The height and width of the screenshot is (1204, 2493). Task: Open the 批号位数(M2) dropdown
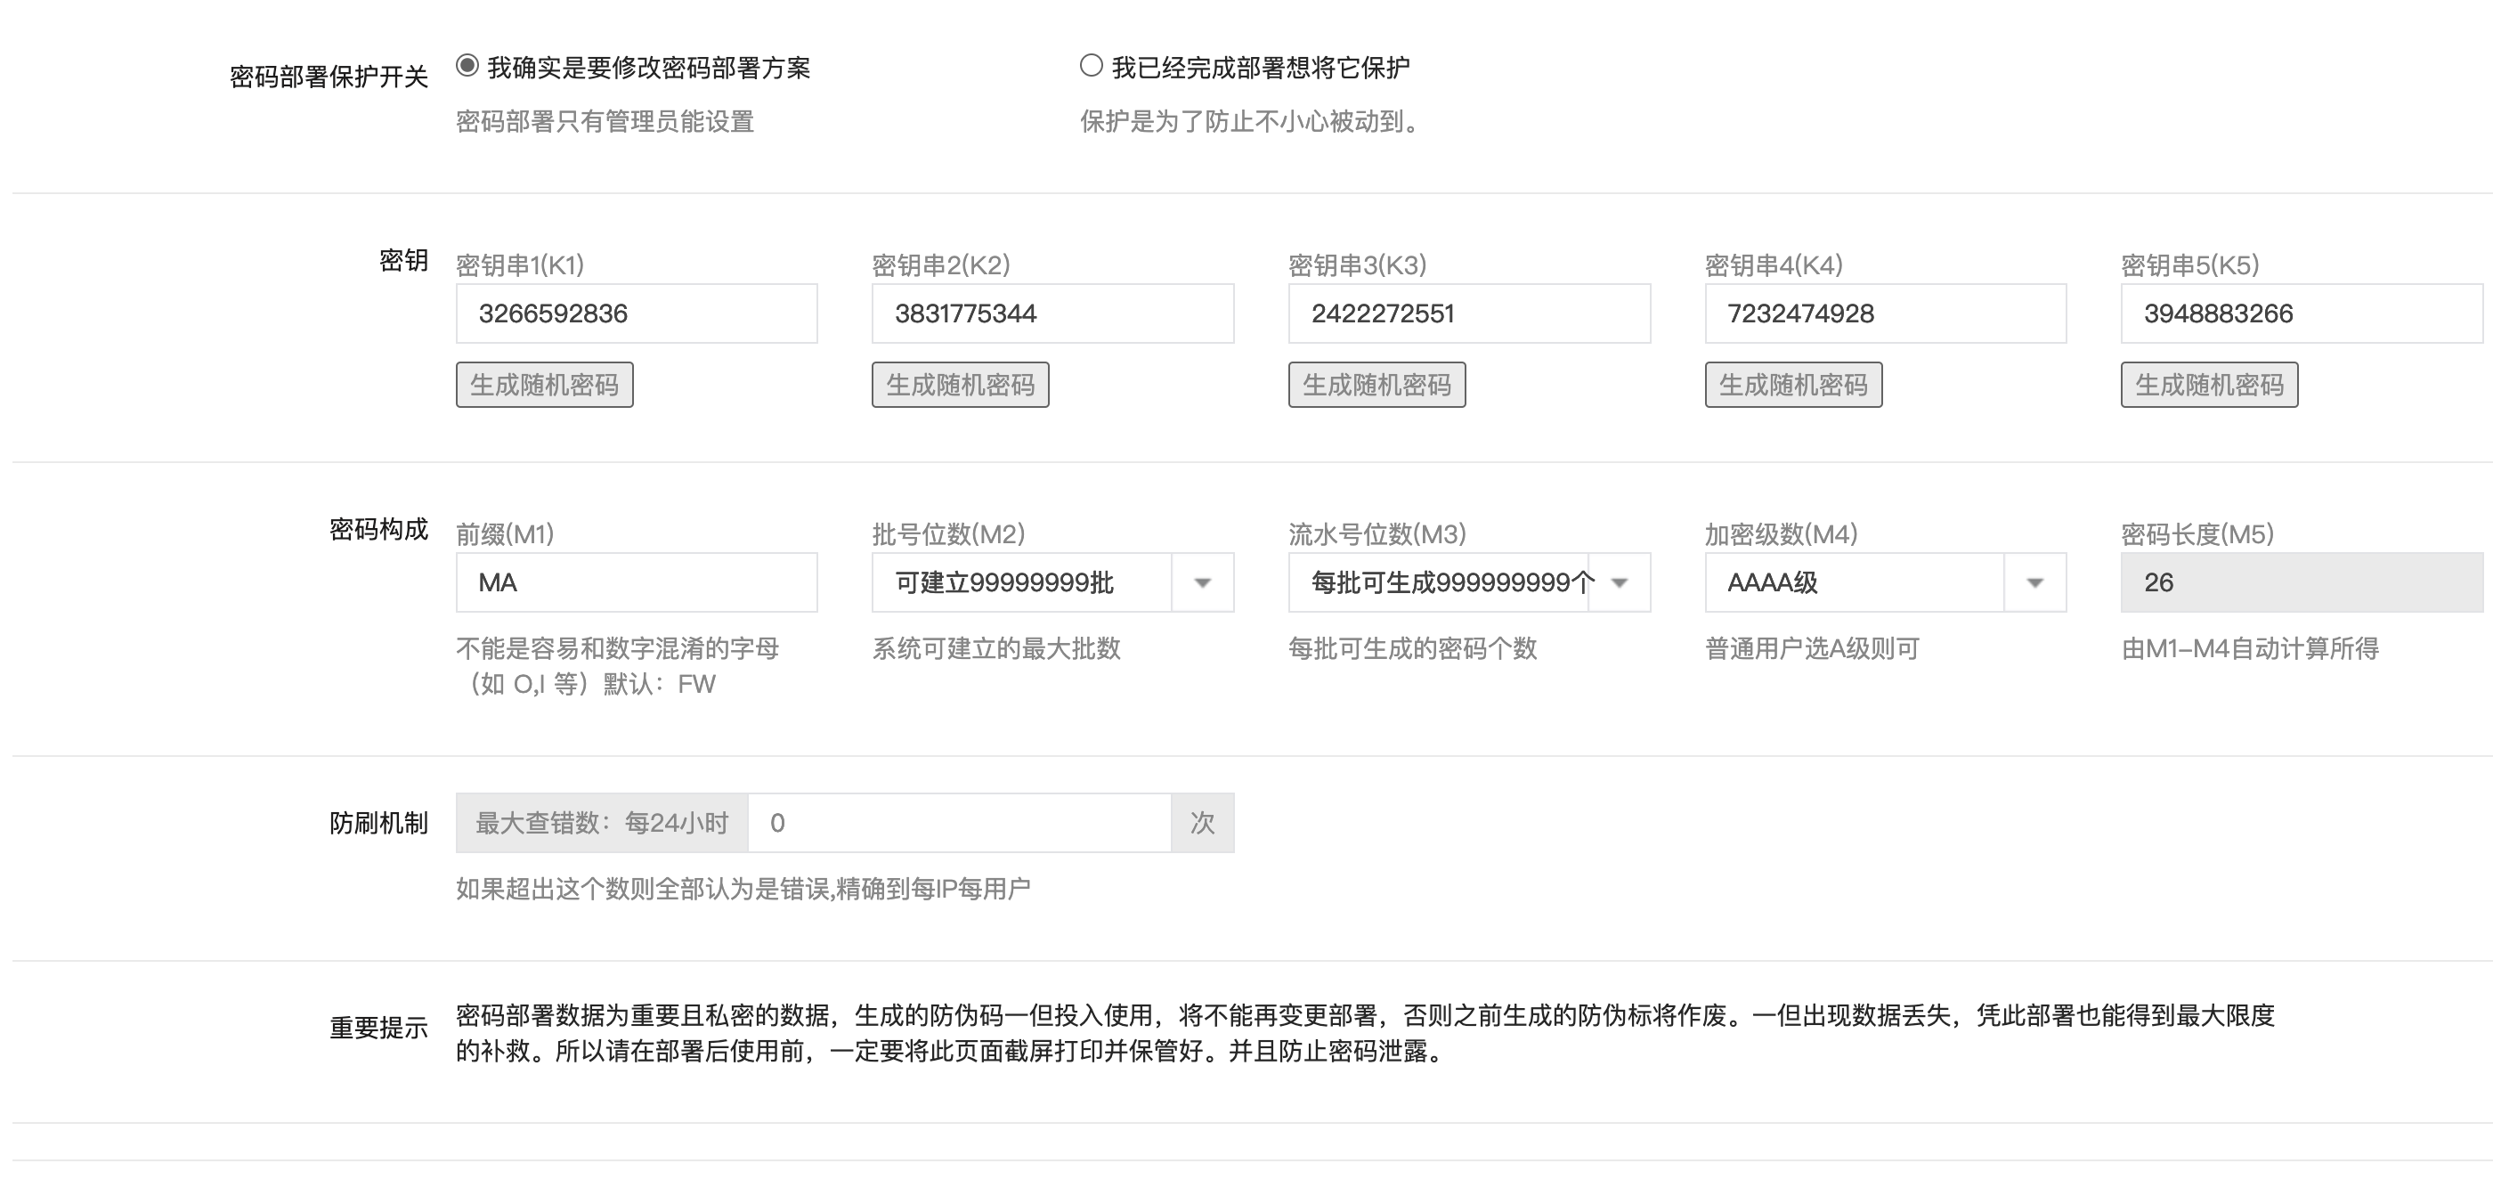[1053, 582]
